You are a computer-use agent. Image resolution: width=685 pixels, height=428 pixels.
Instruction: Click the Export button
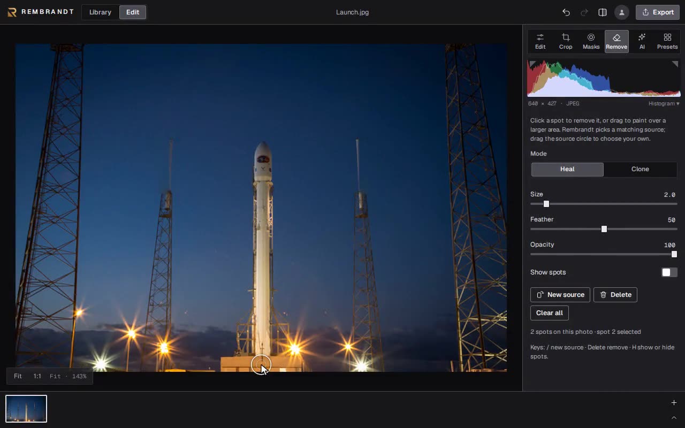click(658, 12)
